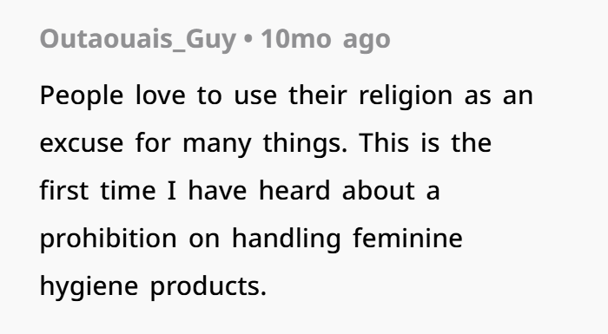Click the word 'many' in the comment
The height and width of the screenshot is (334, 608).
pos(217,144)
